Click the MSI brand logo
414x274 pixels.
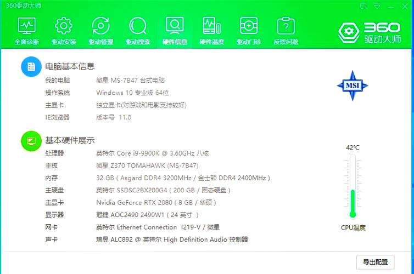click(353, 85)
